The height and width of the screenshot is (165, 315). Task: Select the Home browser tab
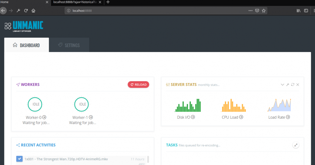[x=25, y=2]
